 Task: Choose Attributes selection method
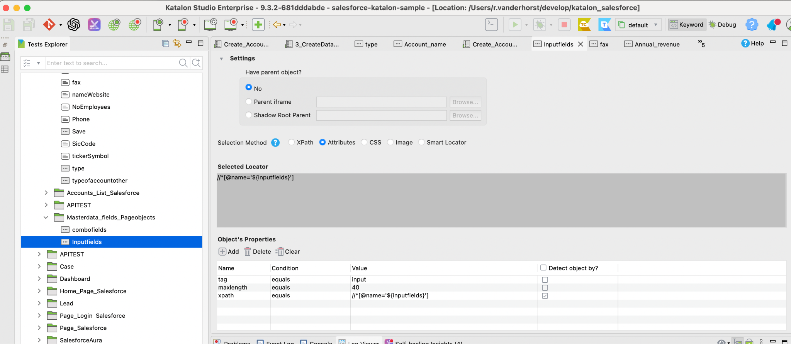pos(323,142)
